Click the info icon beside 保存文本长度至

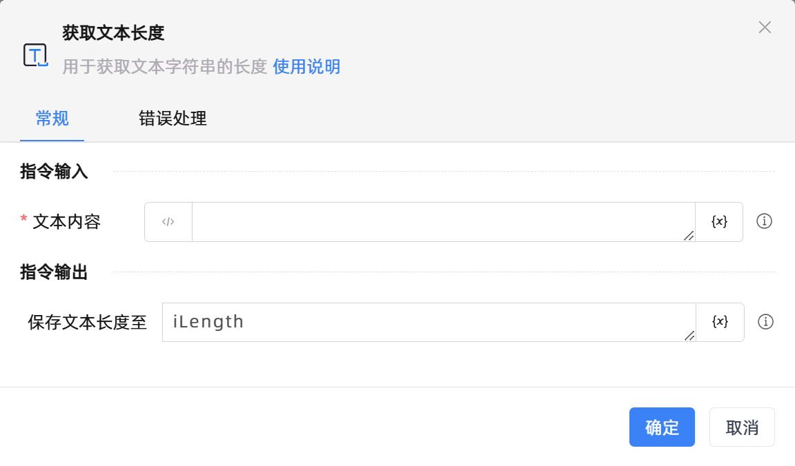(x=765, y=322)
